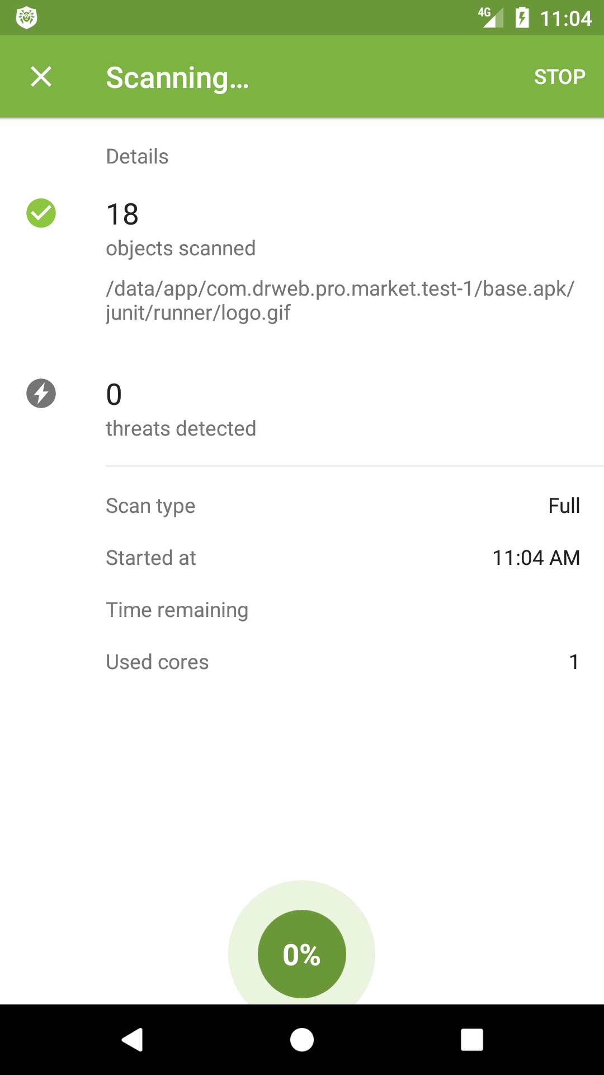The height and width of the screenshot is (1075, 604).
Task: Tap the Dr.Web spider status bar icon
Action: [x=26, y=18]
